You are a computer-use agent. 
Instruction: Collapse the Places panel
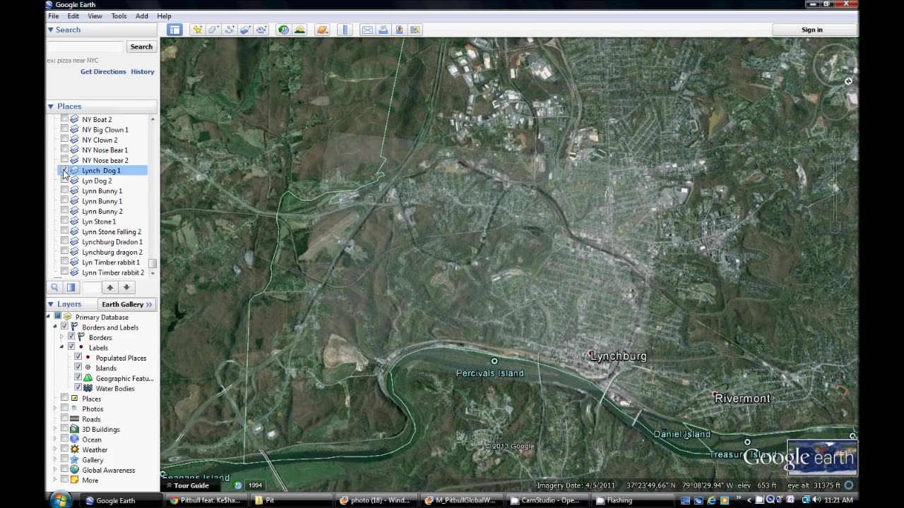coord(51,107)
